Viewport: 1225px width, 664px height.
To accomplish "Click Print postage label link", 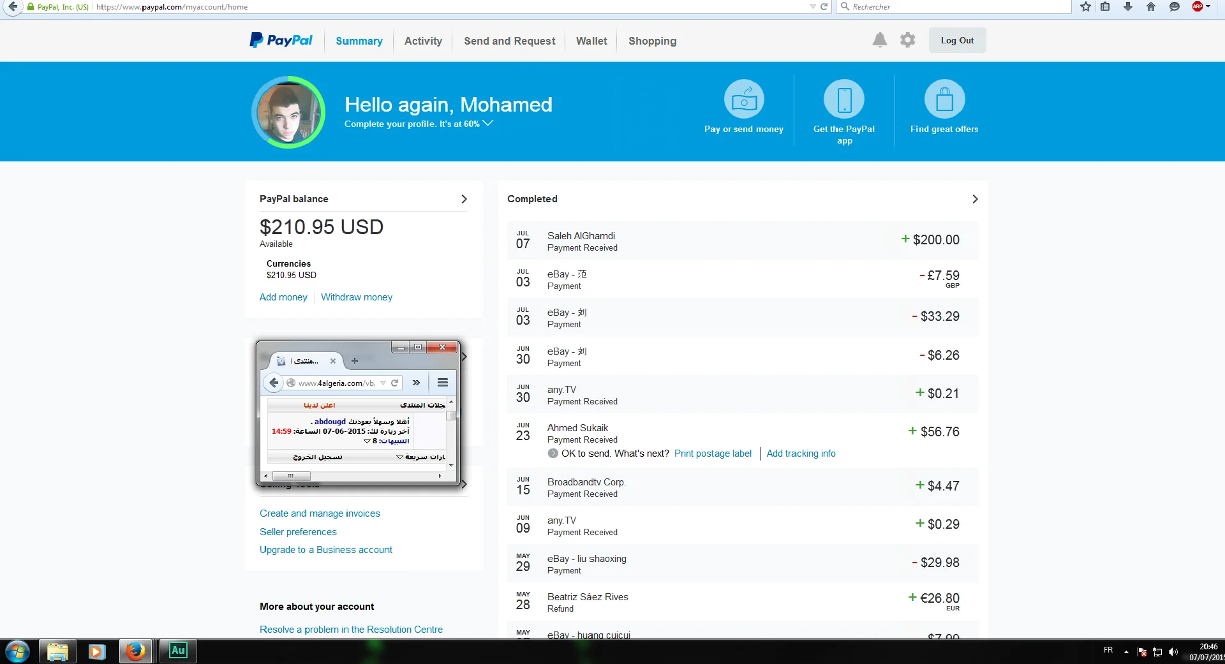I will (713, 454).
